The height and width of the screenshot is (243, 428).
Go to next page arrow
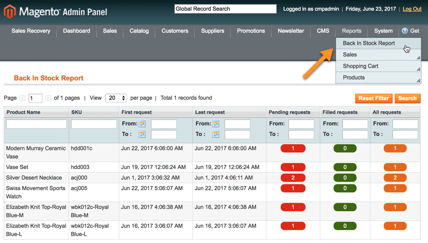pyautogui.click(x=48, y=98)
